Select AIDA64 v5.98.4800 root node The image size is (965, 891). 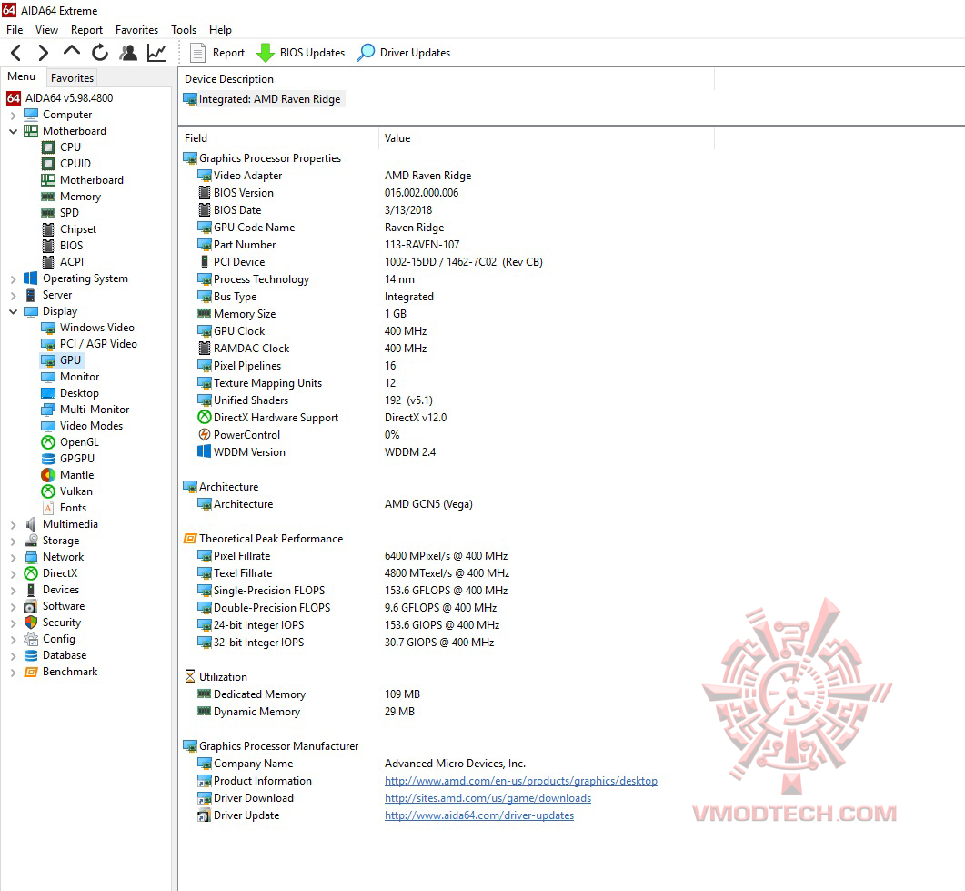click(60, 98)
